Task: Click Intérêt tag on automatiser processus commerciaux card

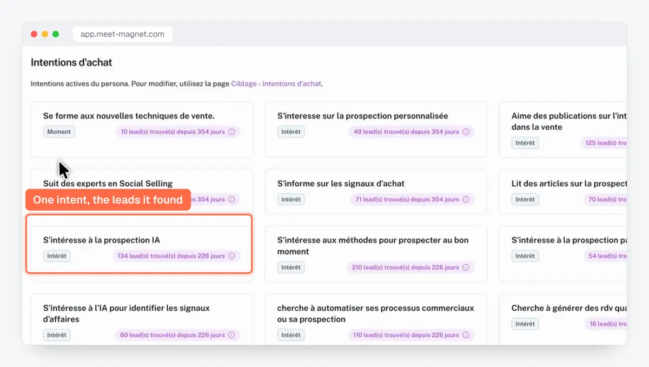Action: (x=291, y=335)
